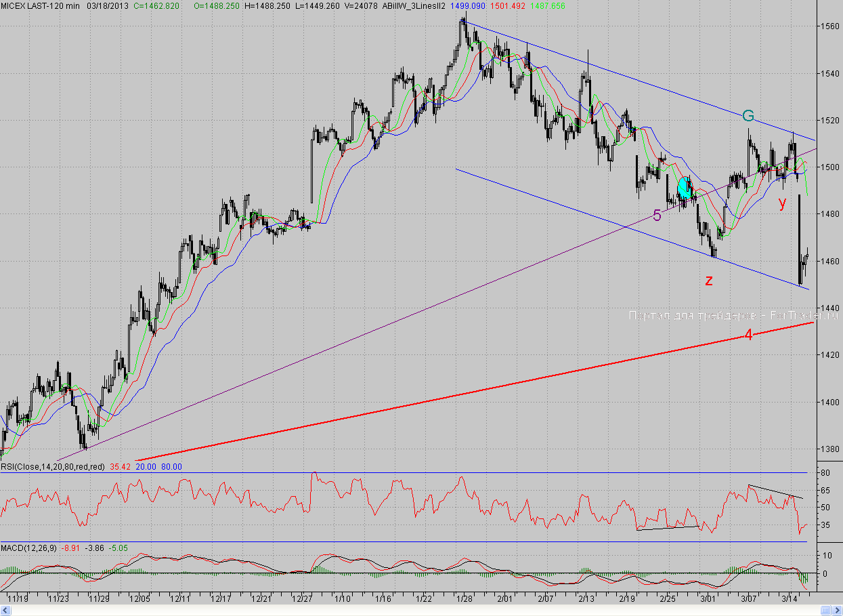
Task: Click the 1440 level on price axis
Action: click(x=829, y=308)
